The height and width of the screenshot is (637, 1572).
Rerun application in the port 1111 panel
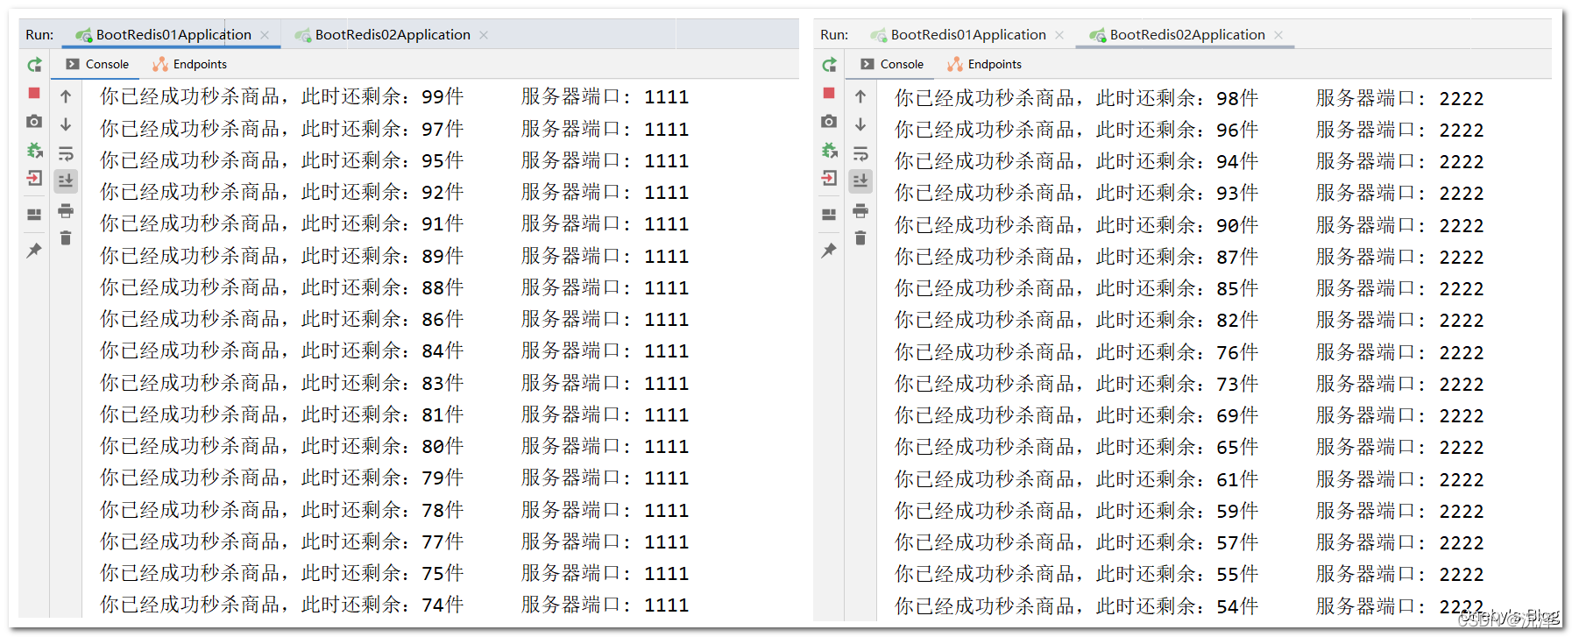pos(34,65)
